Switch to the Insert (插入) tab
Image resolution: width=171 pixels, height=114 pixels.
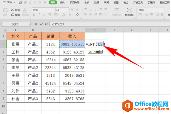[x=62, y=2]
